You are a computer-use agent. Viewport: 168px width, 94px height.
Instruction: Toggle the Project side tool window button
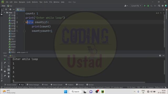point(2,12)
